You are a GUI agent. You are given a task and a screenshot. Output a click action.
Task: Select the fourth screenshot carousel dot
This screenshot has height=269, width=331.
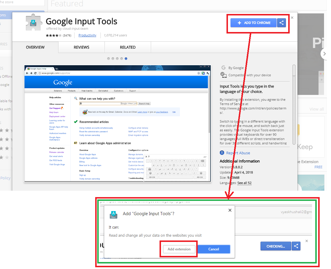pos(122,59)
